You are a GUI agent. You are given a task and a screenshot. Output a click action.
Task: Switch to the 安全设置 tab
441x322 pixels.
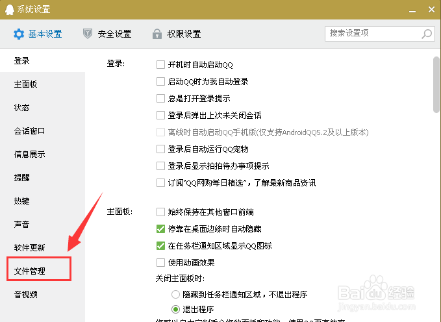pyautogui.click(x=107, y=34)
